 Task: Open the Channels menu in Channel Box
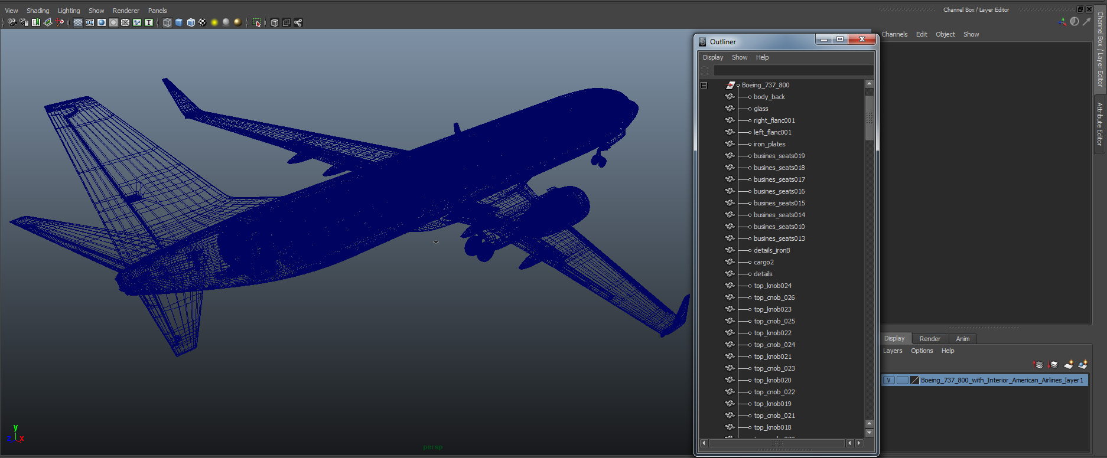click(894, 34)
